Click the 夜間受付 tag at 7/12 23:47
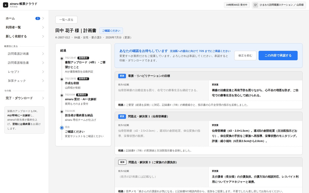Viewport: 309px width, 193px height. 83,58
